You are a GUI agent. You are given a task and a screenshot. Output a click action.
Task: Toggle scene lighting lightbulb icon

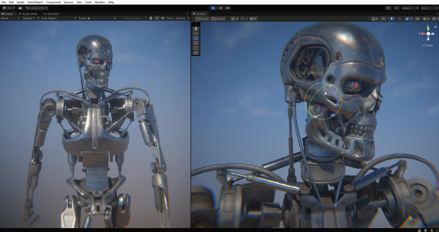pyautogui.click(x=391, y=19)
